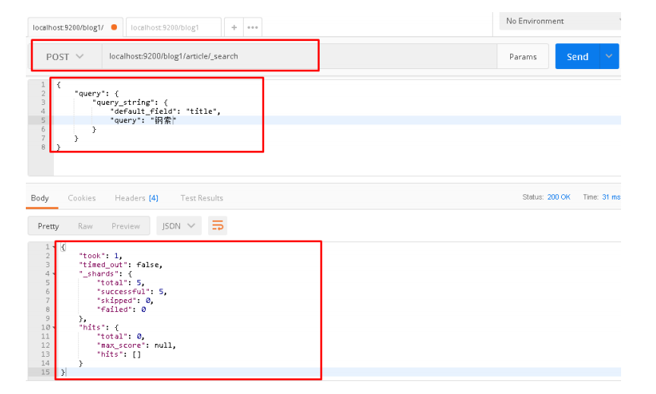Open new request tab with plus icon
This screenshot has width=656, height=394.
pos(234,27)
